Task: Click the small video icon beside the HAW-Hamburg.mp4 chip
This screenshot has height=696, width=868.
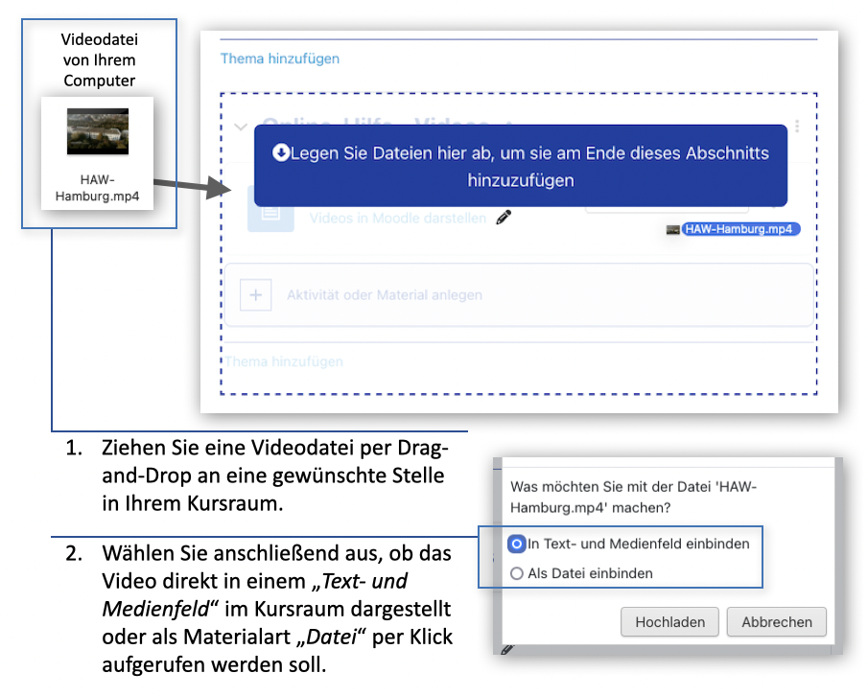Action: (x=673, y=230)
